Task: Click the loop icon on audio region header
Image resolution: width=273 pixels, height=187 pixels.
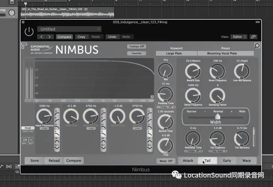Action: pyautogui.click(x=86, y=9)
